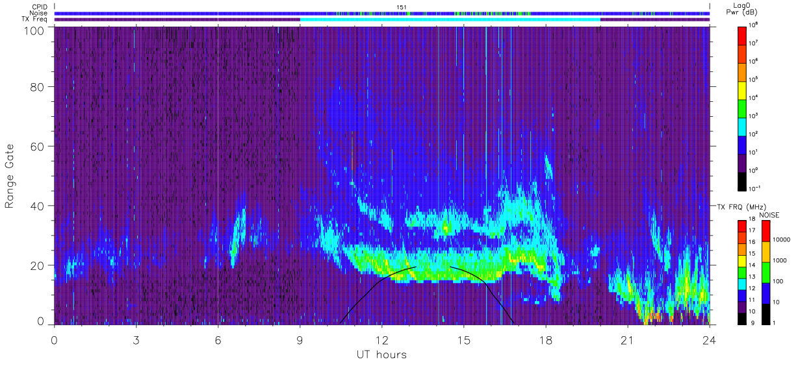Pick the green 100–1000 NOISE colorbar segment
Image resolution: width=798 pixels, height=368 pixels.
(x=765, y=272)
